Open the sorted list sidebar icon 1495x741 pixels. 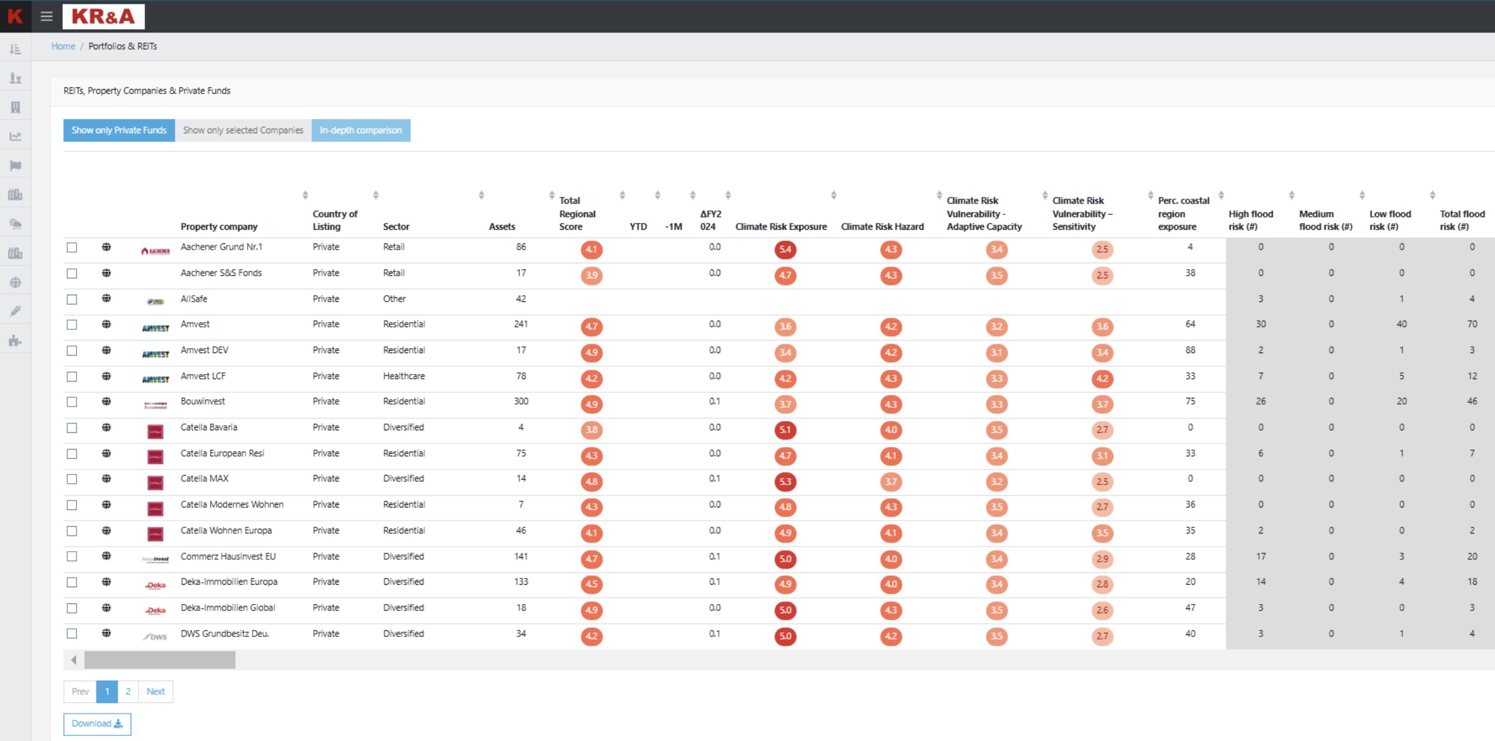click(x=16, y=49)
